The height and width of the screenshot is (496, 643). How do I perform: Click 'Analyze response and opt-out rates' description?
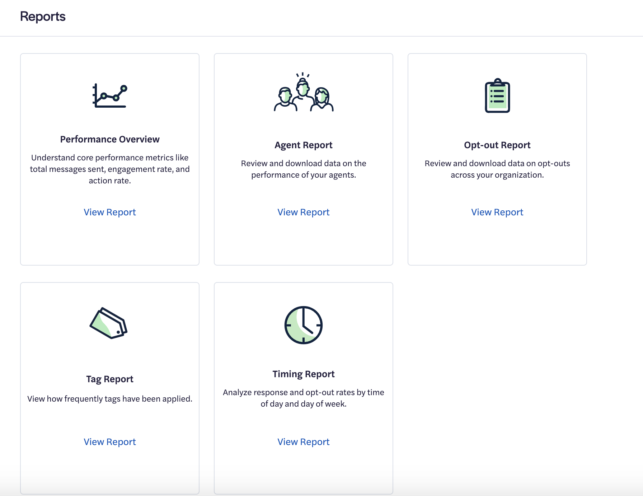pos(304,398)
